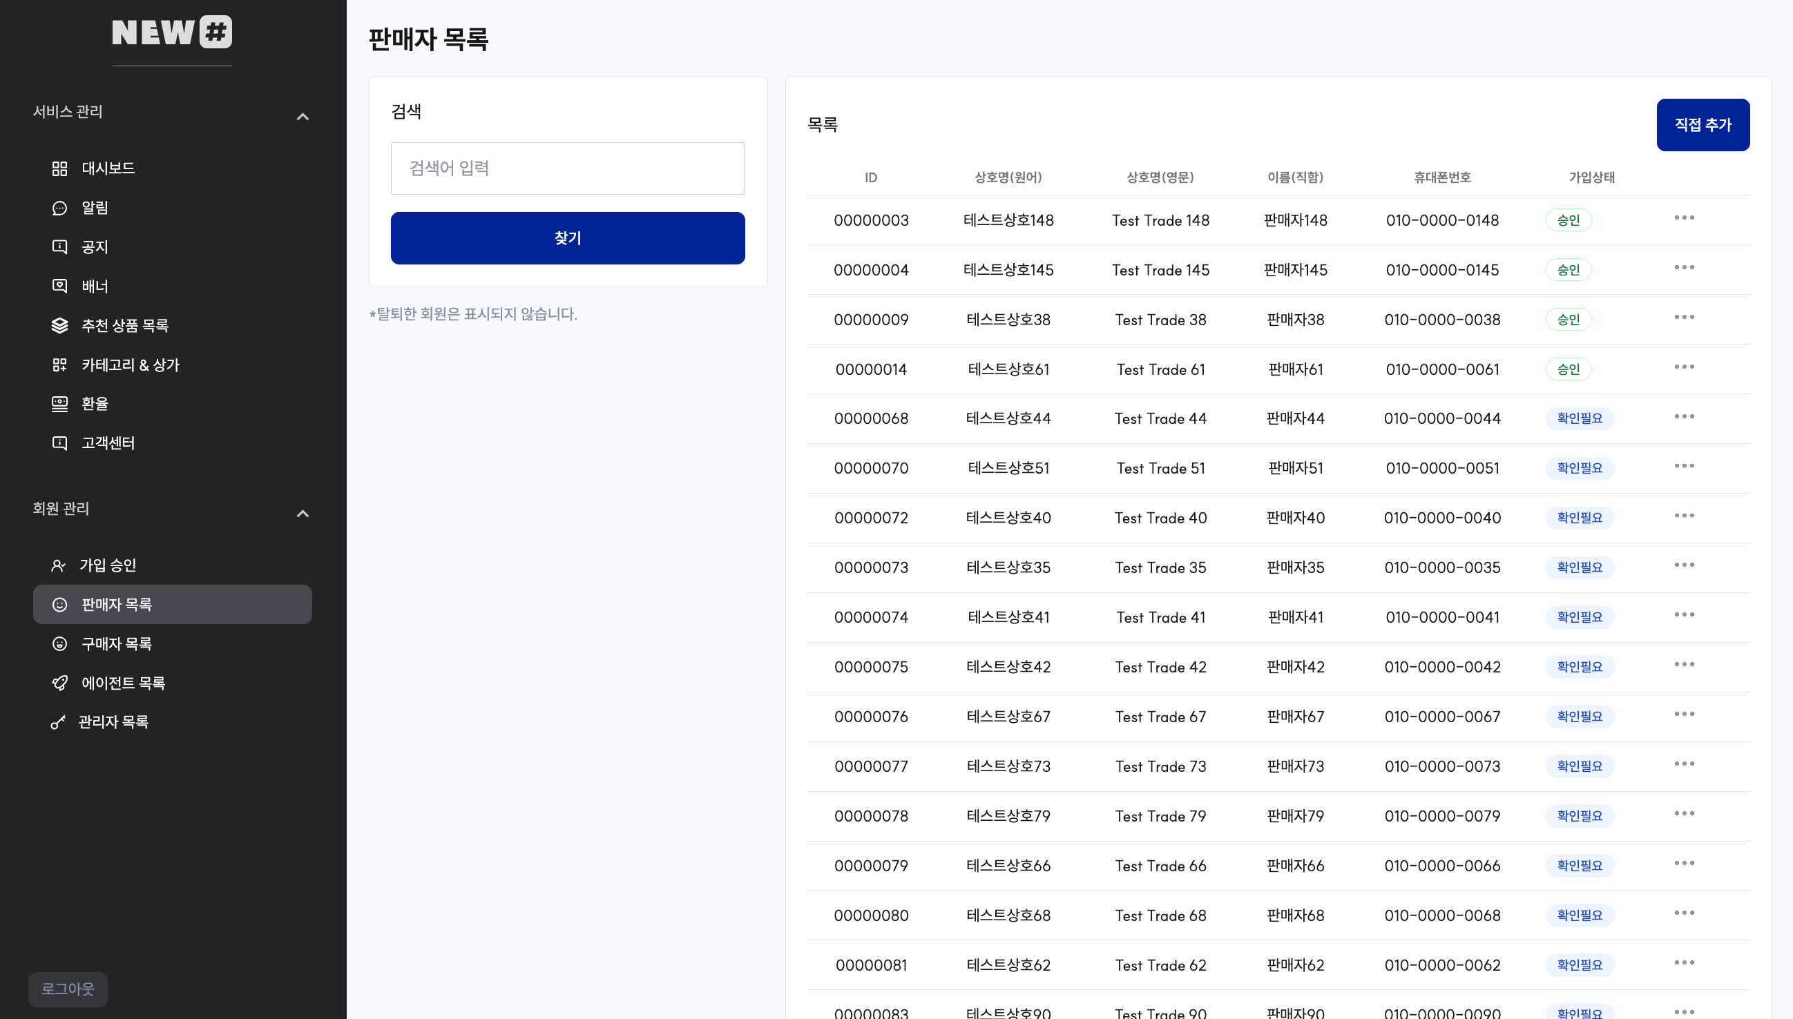The image size is (1793, 1019).
Task: Click the 가입 승인 user icon
Action: (x=58, y=565)
